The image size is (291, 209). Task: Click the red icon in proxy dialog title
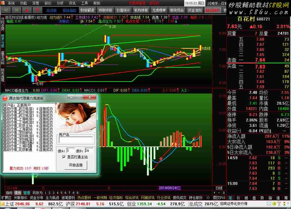coord(5,98)
